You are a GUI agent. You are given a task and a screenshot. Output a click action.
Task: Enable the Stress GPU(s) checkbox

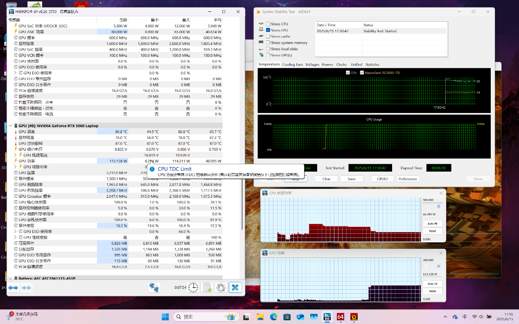click(268, 55)
